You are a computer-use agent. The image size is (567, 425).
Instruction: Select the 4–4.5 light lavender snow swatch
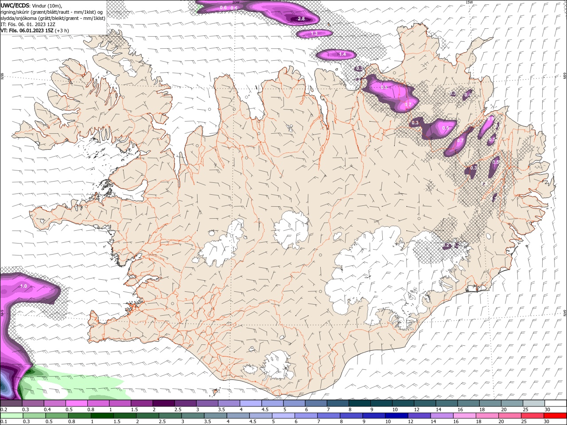tap(251, 403)
